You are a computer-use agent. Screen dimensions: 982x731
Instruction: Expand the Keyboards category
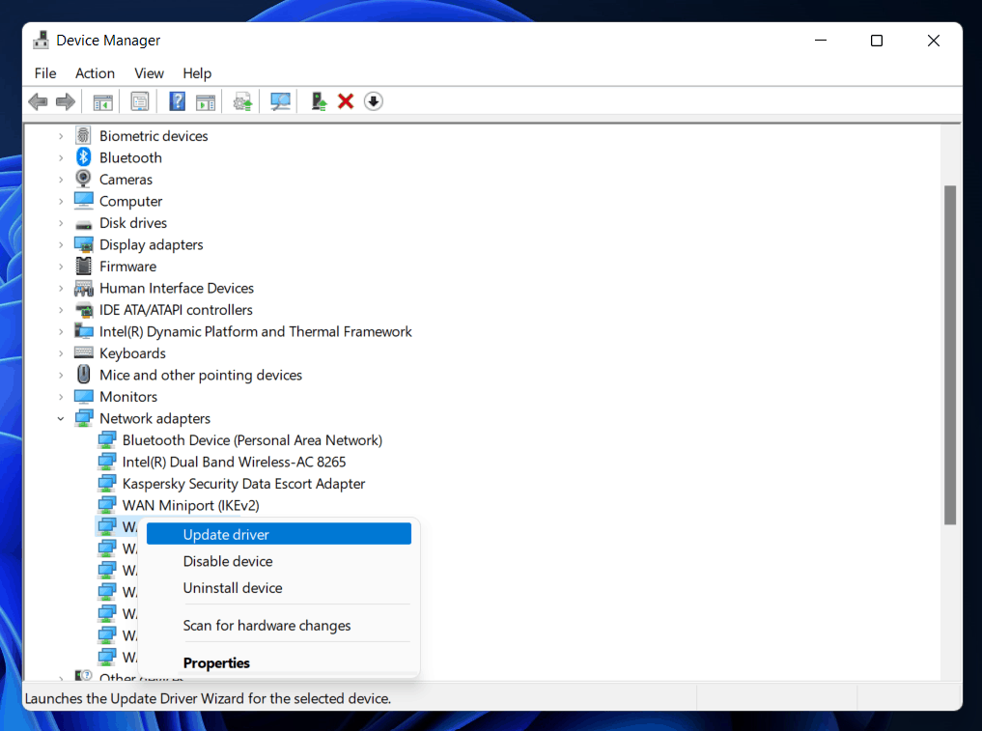click(61, 353)
